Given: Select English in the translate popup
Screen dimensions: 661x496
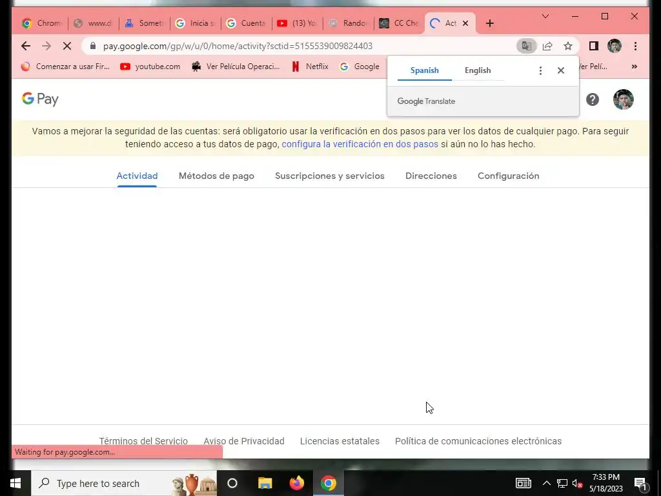Looking at the screenshot, I should click(x=478, y=70).
